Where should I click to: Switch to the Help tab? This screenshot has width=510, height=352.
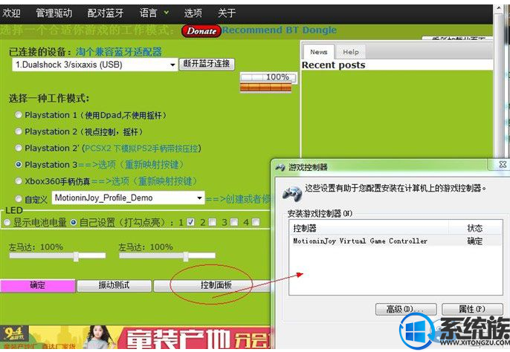tap(351, 52)
